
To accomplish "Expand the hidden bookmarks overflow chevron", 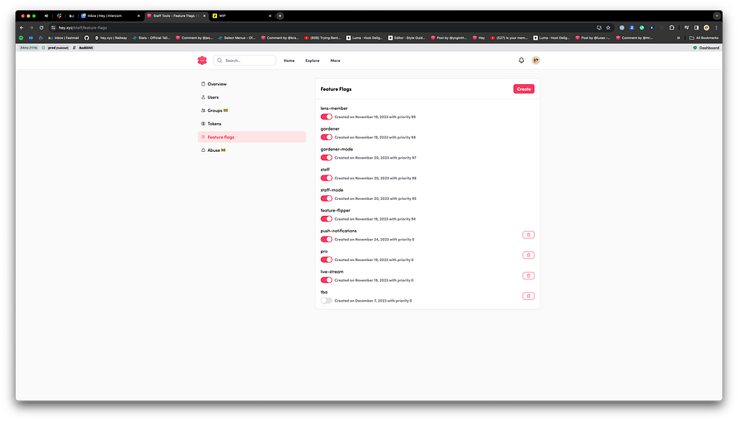I will coord(678,38).
